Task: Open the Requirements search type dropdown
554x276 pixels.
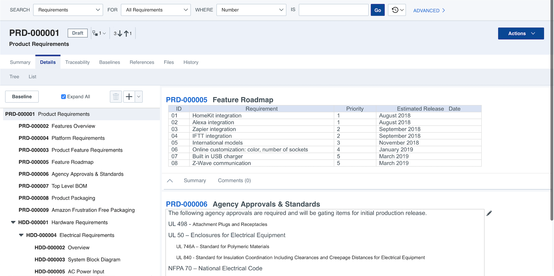Action: 68,10
